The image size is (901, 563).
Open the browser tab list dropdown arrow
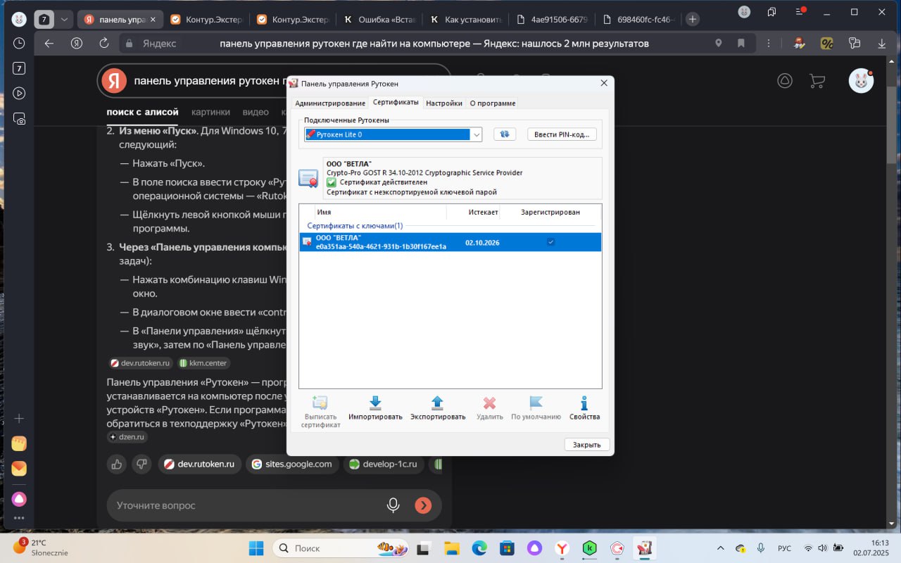pos(65,19)
